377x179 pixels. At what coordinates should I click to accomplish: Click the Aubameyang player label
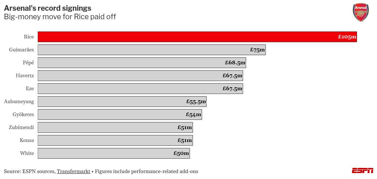19,102
